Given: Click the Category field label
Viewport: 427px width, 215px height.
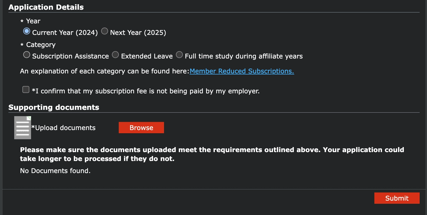Looking at the screenshot, I should (x=41, y=45).
